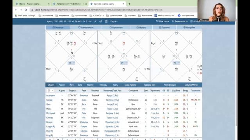Screen dimensions: 250x140
Task: Open the D9 chart type dropdown
Action: pos(124,63)
